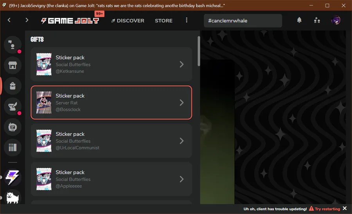Focus the #canclemrwhale search field
Screen dimensions: 352x214
242,21
